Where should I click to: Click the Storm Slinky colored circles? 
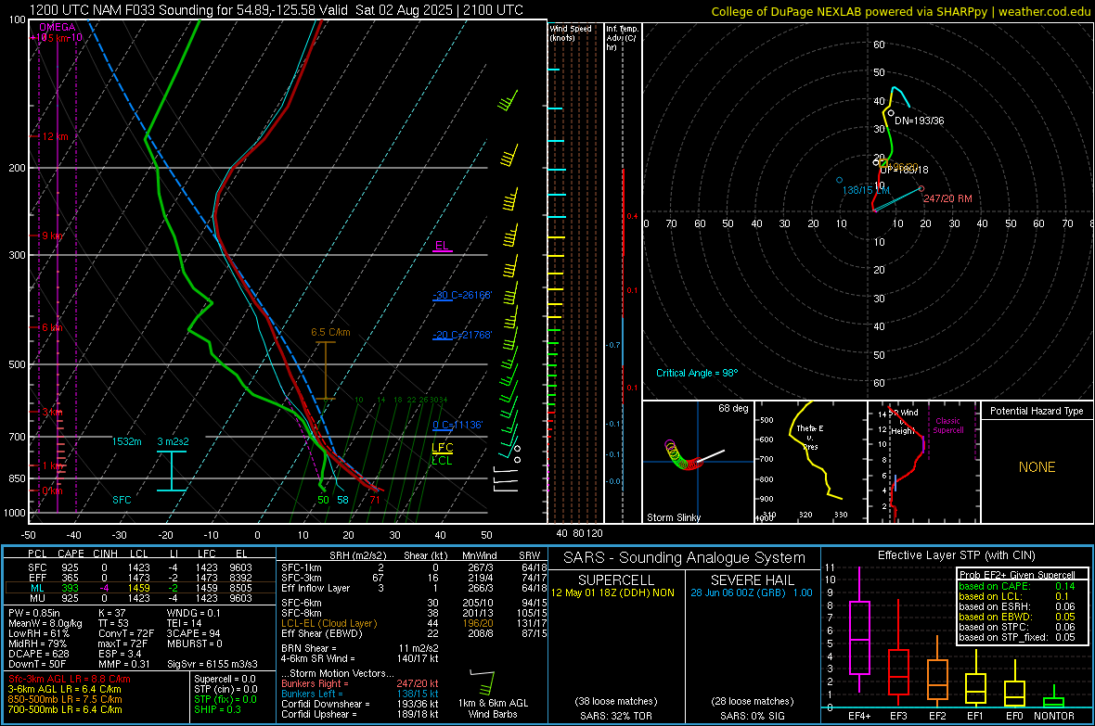[682, 456]
